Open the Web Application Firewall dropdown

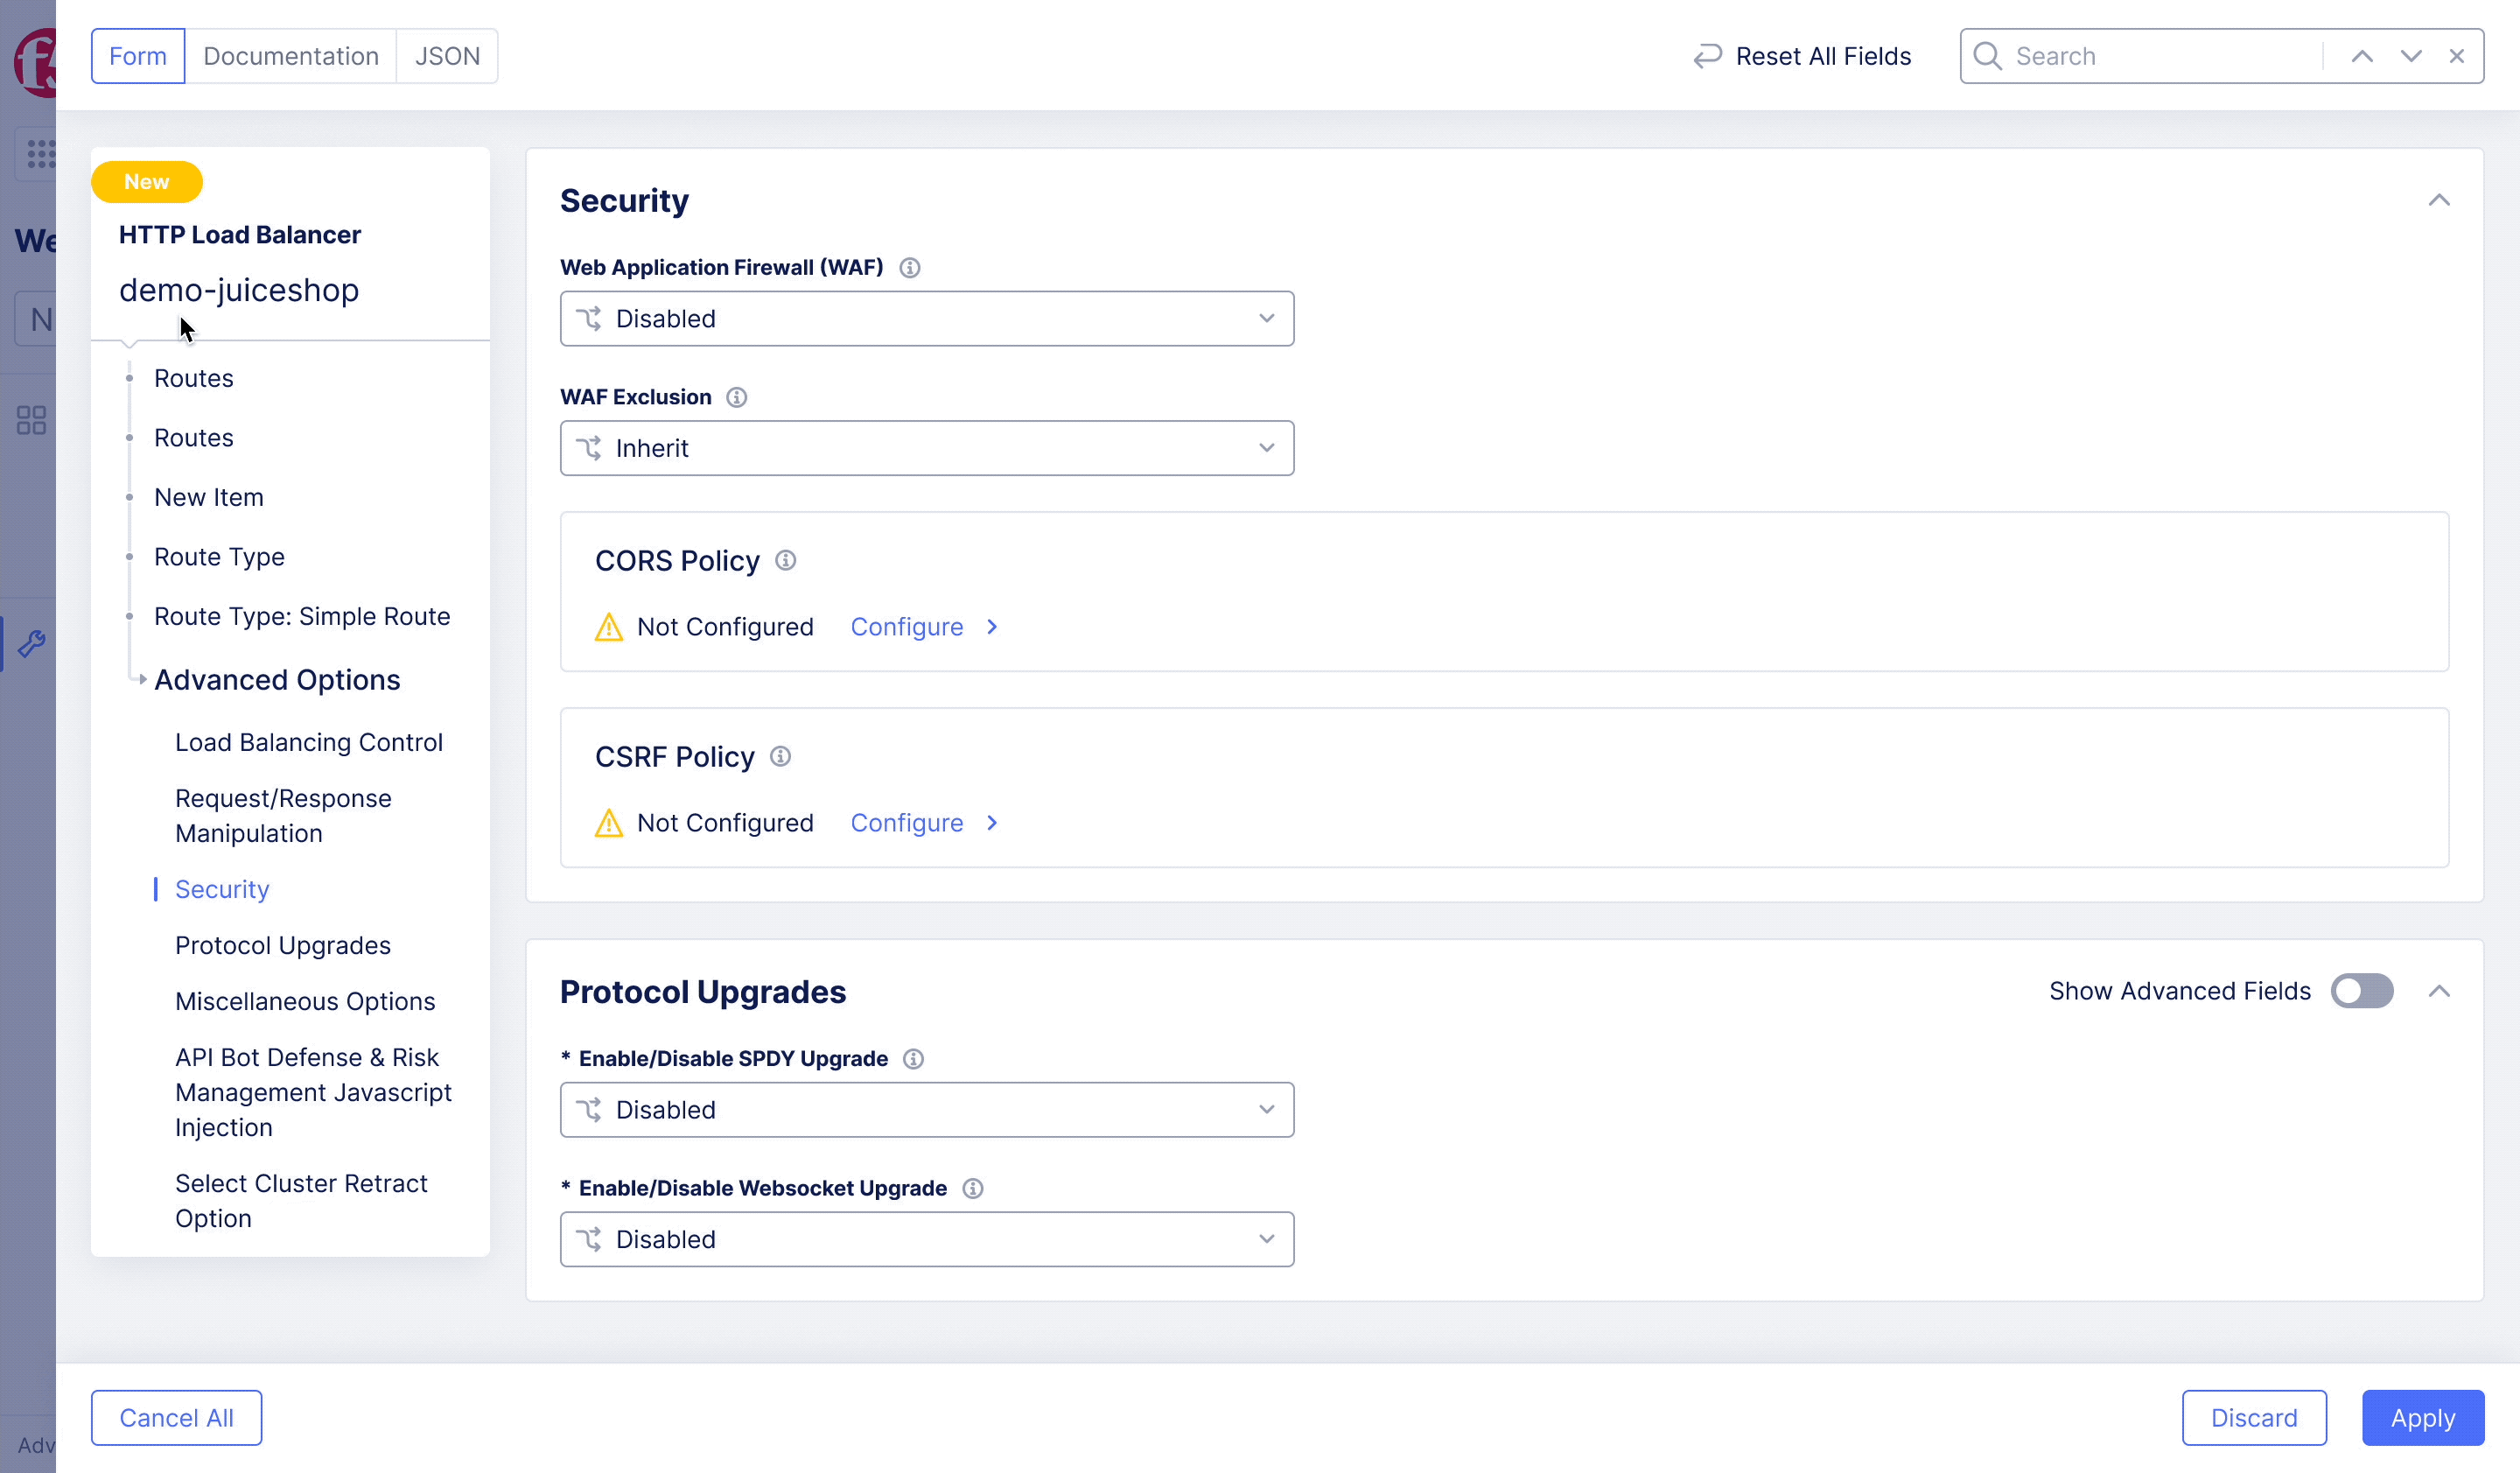[926, 319]
